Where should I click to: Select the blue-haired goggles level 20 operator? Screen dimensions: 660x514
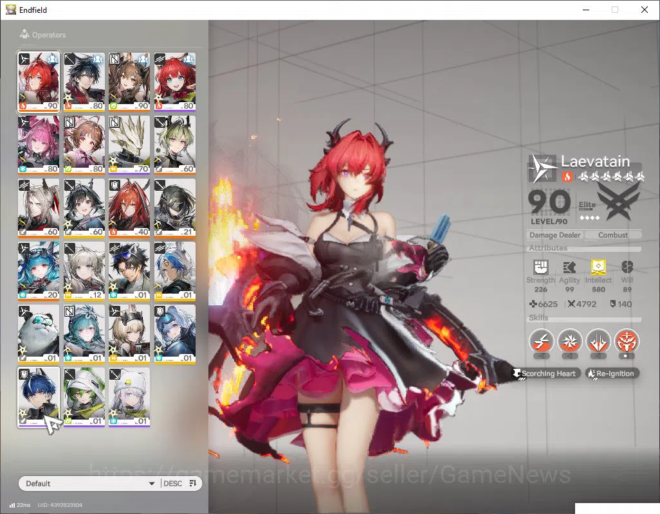39,271
